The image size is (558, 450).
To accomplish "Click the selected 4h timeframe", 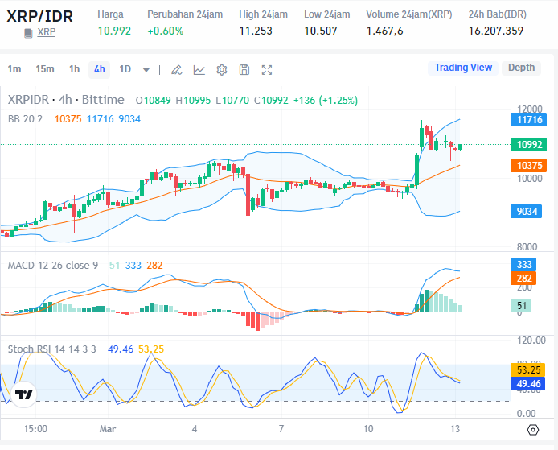I will [99, 69].
